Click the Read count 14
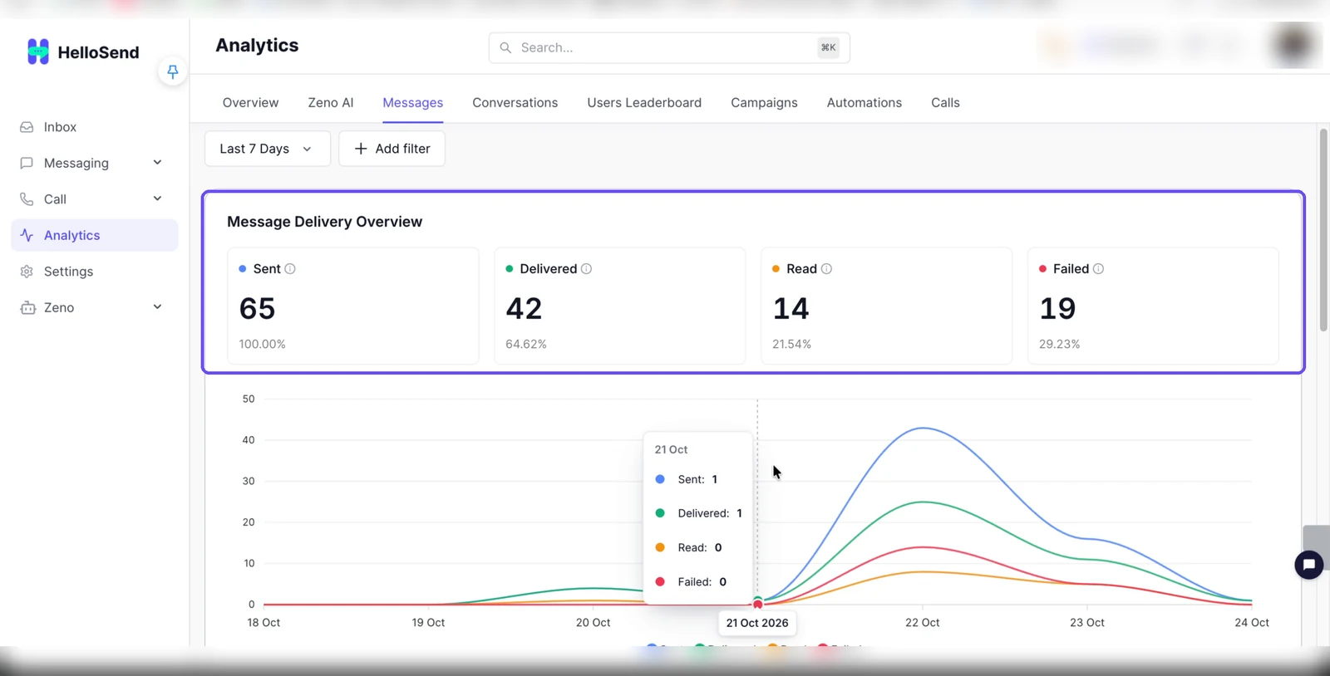This screenshot has height=676, width=1330. click(x=791, y=309)
